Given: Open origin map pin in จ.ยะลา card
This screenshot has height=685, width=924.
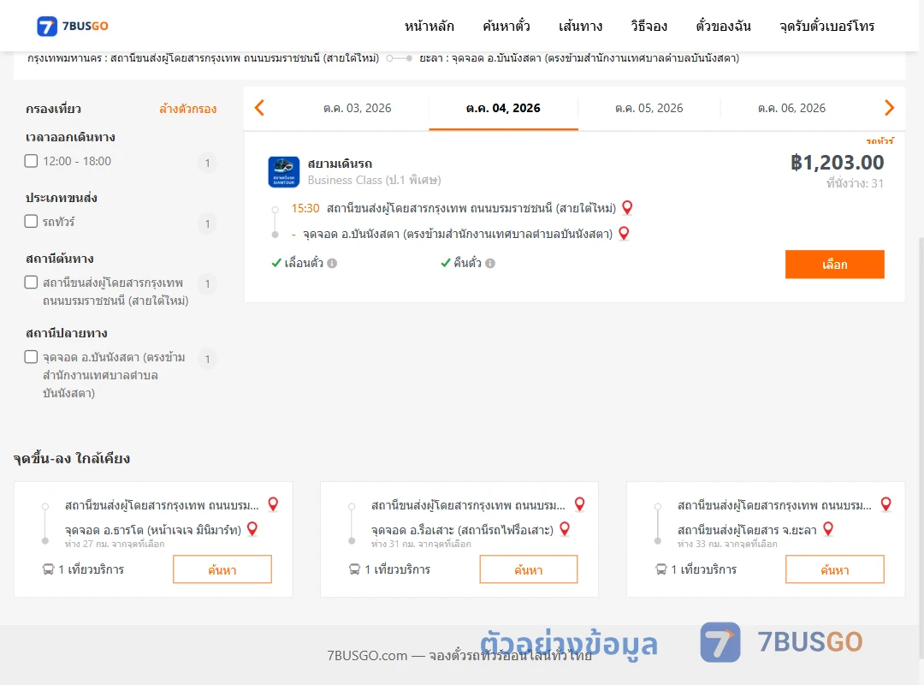Looking at the screenshot, I should (x=886, y=504).
